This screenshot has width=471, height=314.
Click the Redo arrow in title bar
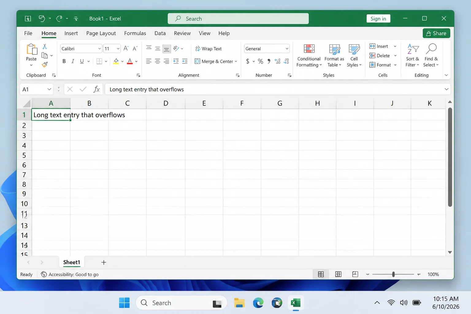(x=59, y=18)
